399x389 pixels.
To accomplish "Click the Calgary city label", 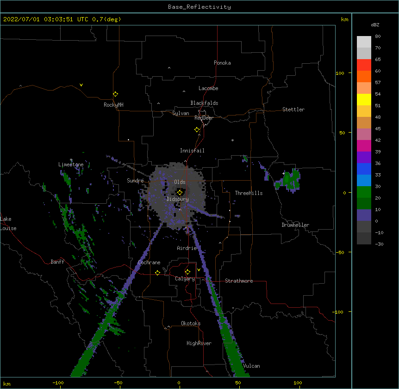I will 185,279.
